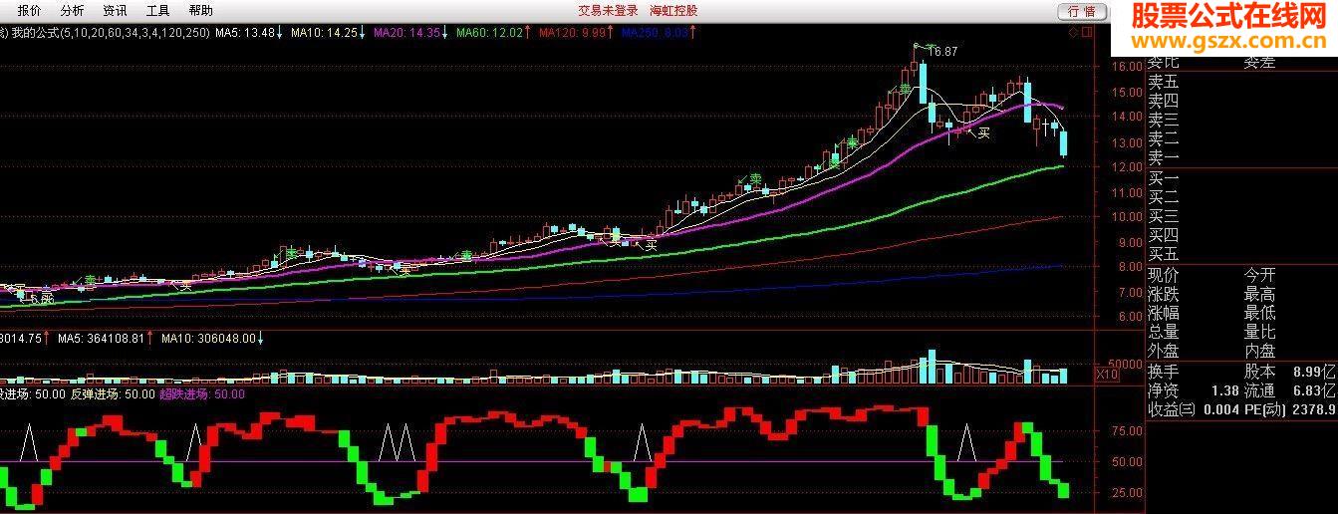Click the 75.00 indicator axis label
Image resolution: width=1338 pixels, height=514 pixels.
[1128, 432]
